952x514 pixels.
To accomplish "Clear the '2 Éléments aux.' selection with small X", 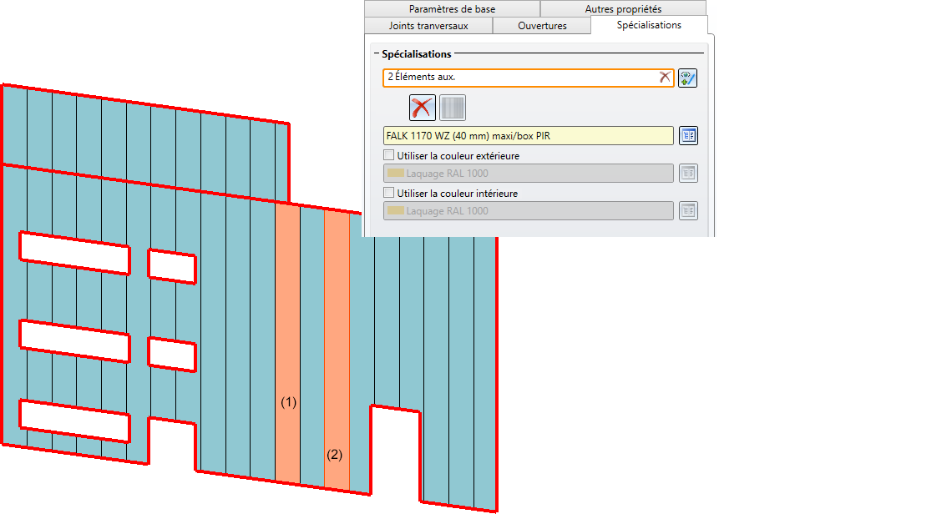I will [x=665, y=77].
